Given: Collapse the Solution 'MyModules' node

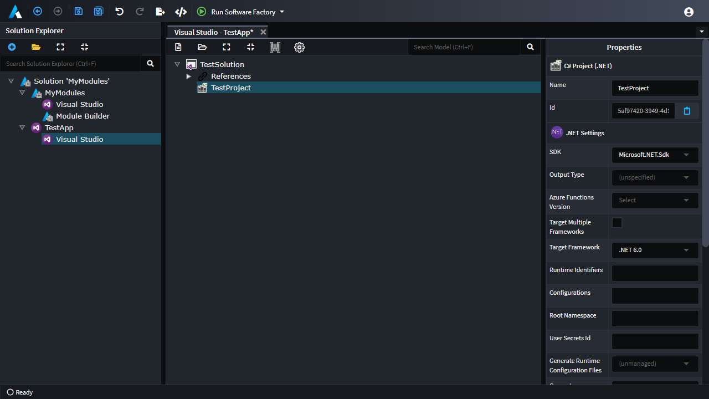Looking at the screenshot, I should (11, 81).
